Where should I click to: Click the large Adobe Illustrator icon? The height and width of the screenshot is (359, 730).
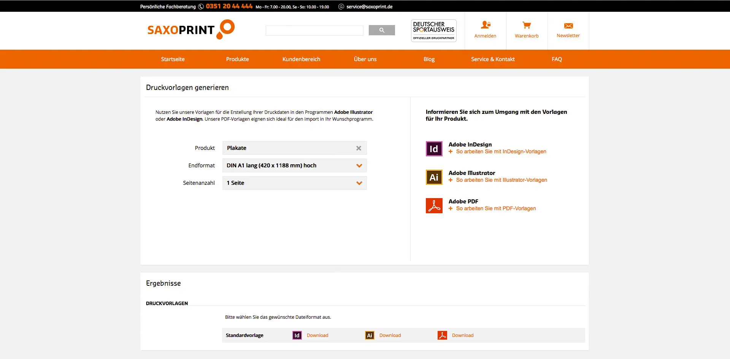(434, 177)
